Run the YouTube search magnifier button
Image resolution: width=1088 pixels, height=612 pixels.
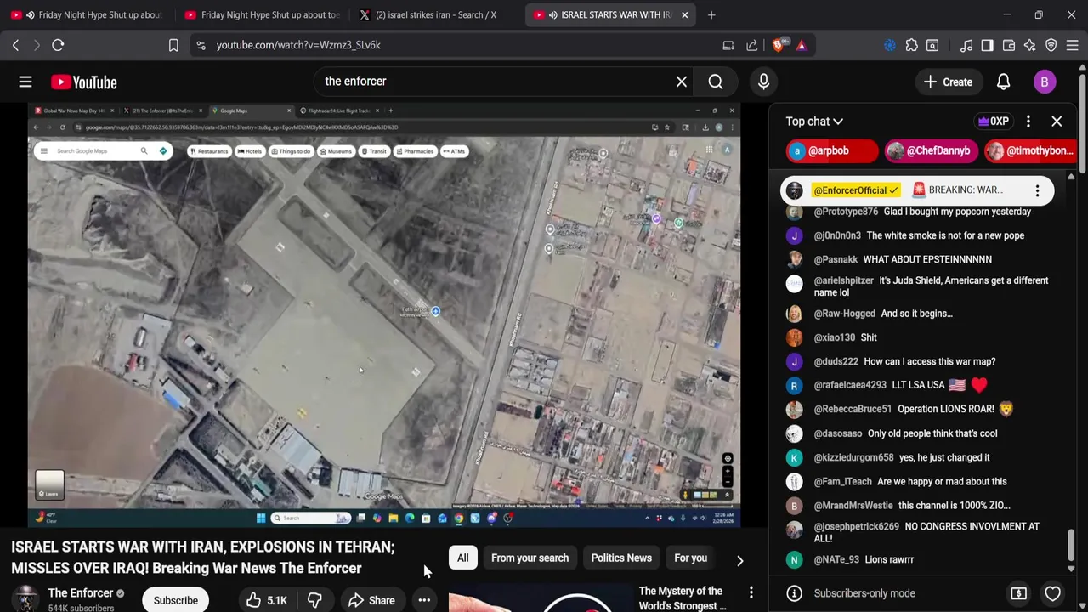[716, 82]
